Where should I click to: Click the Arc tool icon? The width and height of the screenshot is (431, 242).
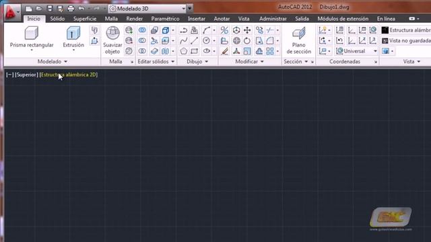click(x=206, y=30)
